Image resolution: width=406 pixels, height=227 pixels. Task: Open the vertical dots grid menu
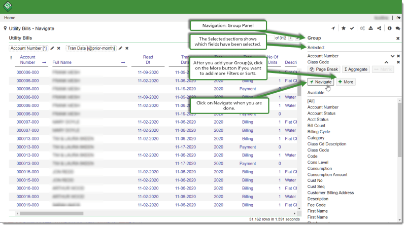[11, 58]
